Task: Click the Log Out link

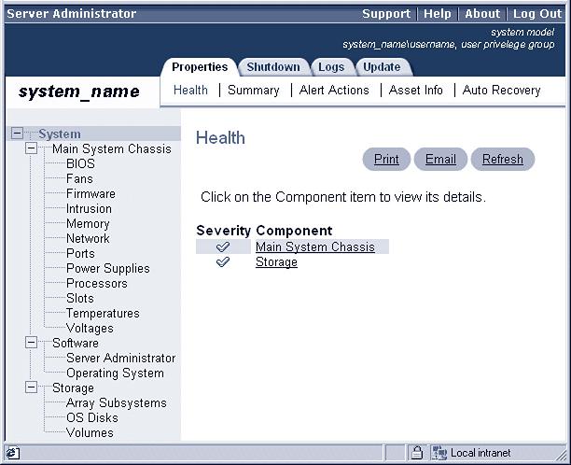Action: tap(536, 14)
